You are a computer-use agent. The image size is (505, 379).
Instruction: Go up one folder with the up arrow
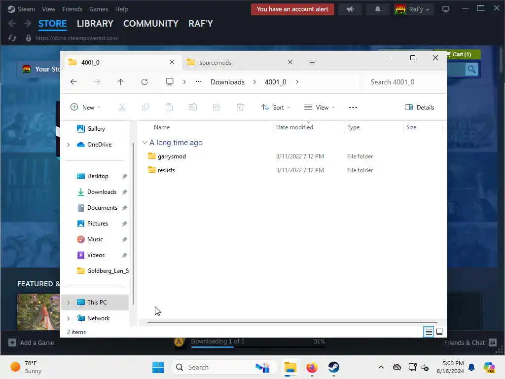(120, 82)
